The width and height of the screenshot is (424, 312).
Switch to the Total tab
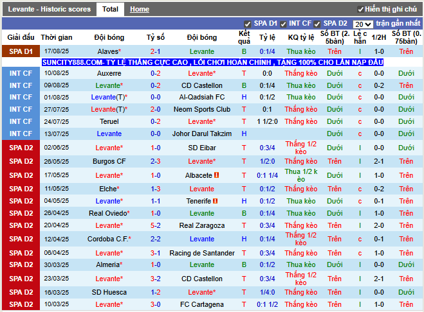coord(110,9)
